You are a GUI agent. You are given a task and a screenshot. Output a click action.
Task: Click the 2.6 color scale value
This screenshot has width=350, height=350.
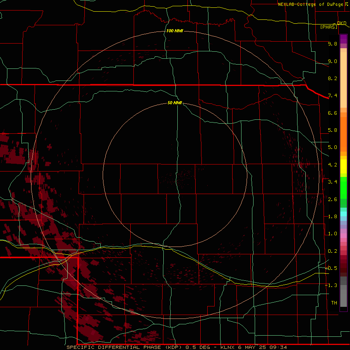point(332,199)
